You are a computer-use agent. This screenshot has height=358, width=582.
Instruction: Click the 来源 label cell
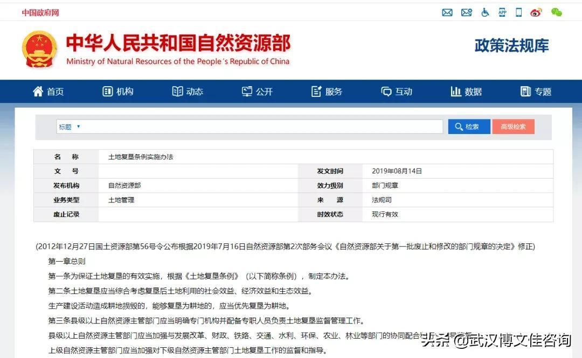pos(330,200)
